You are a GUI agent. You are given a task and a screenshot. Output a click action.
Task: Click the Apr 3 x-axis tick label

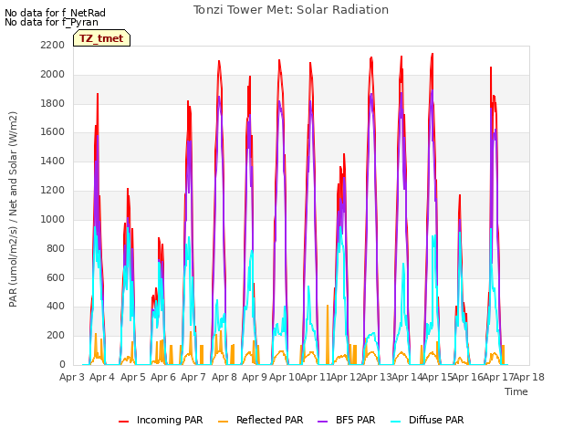72,377
